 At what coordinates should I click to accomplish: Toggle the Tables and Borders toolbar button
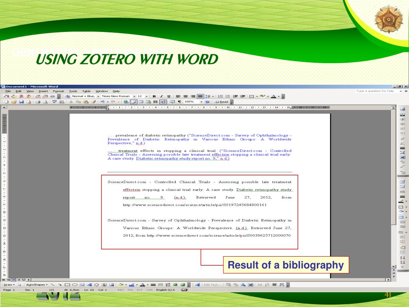pos(133,102)
